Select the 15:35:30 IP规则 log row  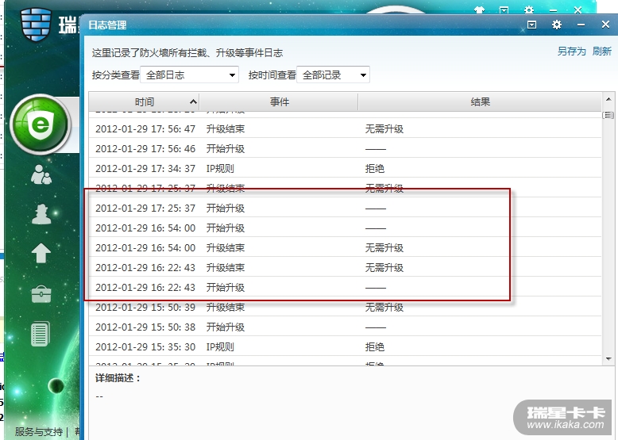pos(345,346)
